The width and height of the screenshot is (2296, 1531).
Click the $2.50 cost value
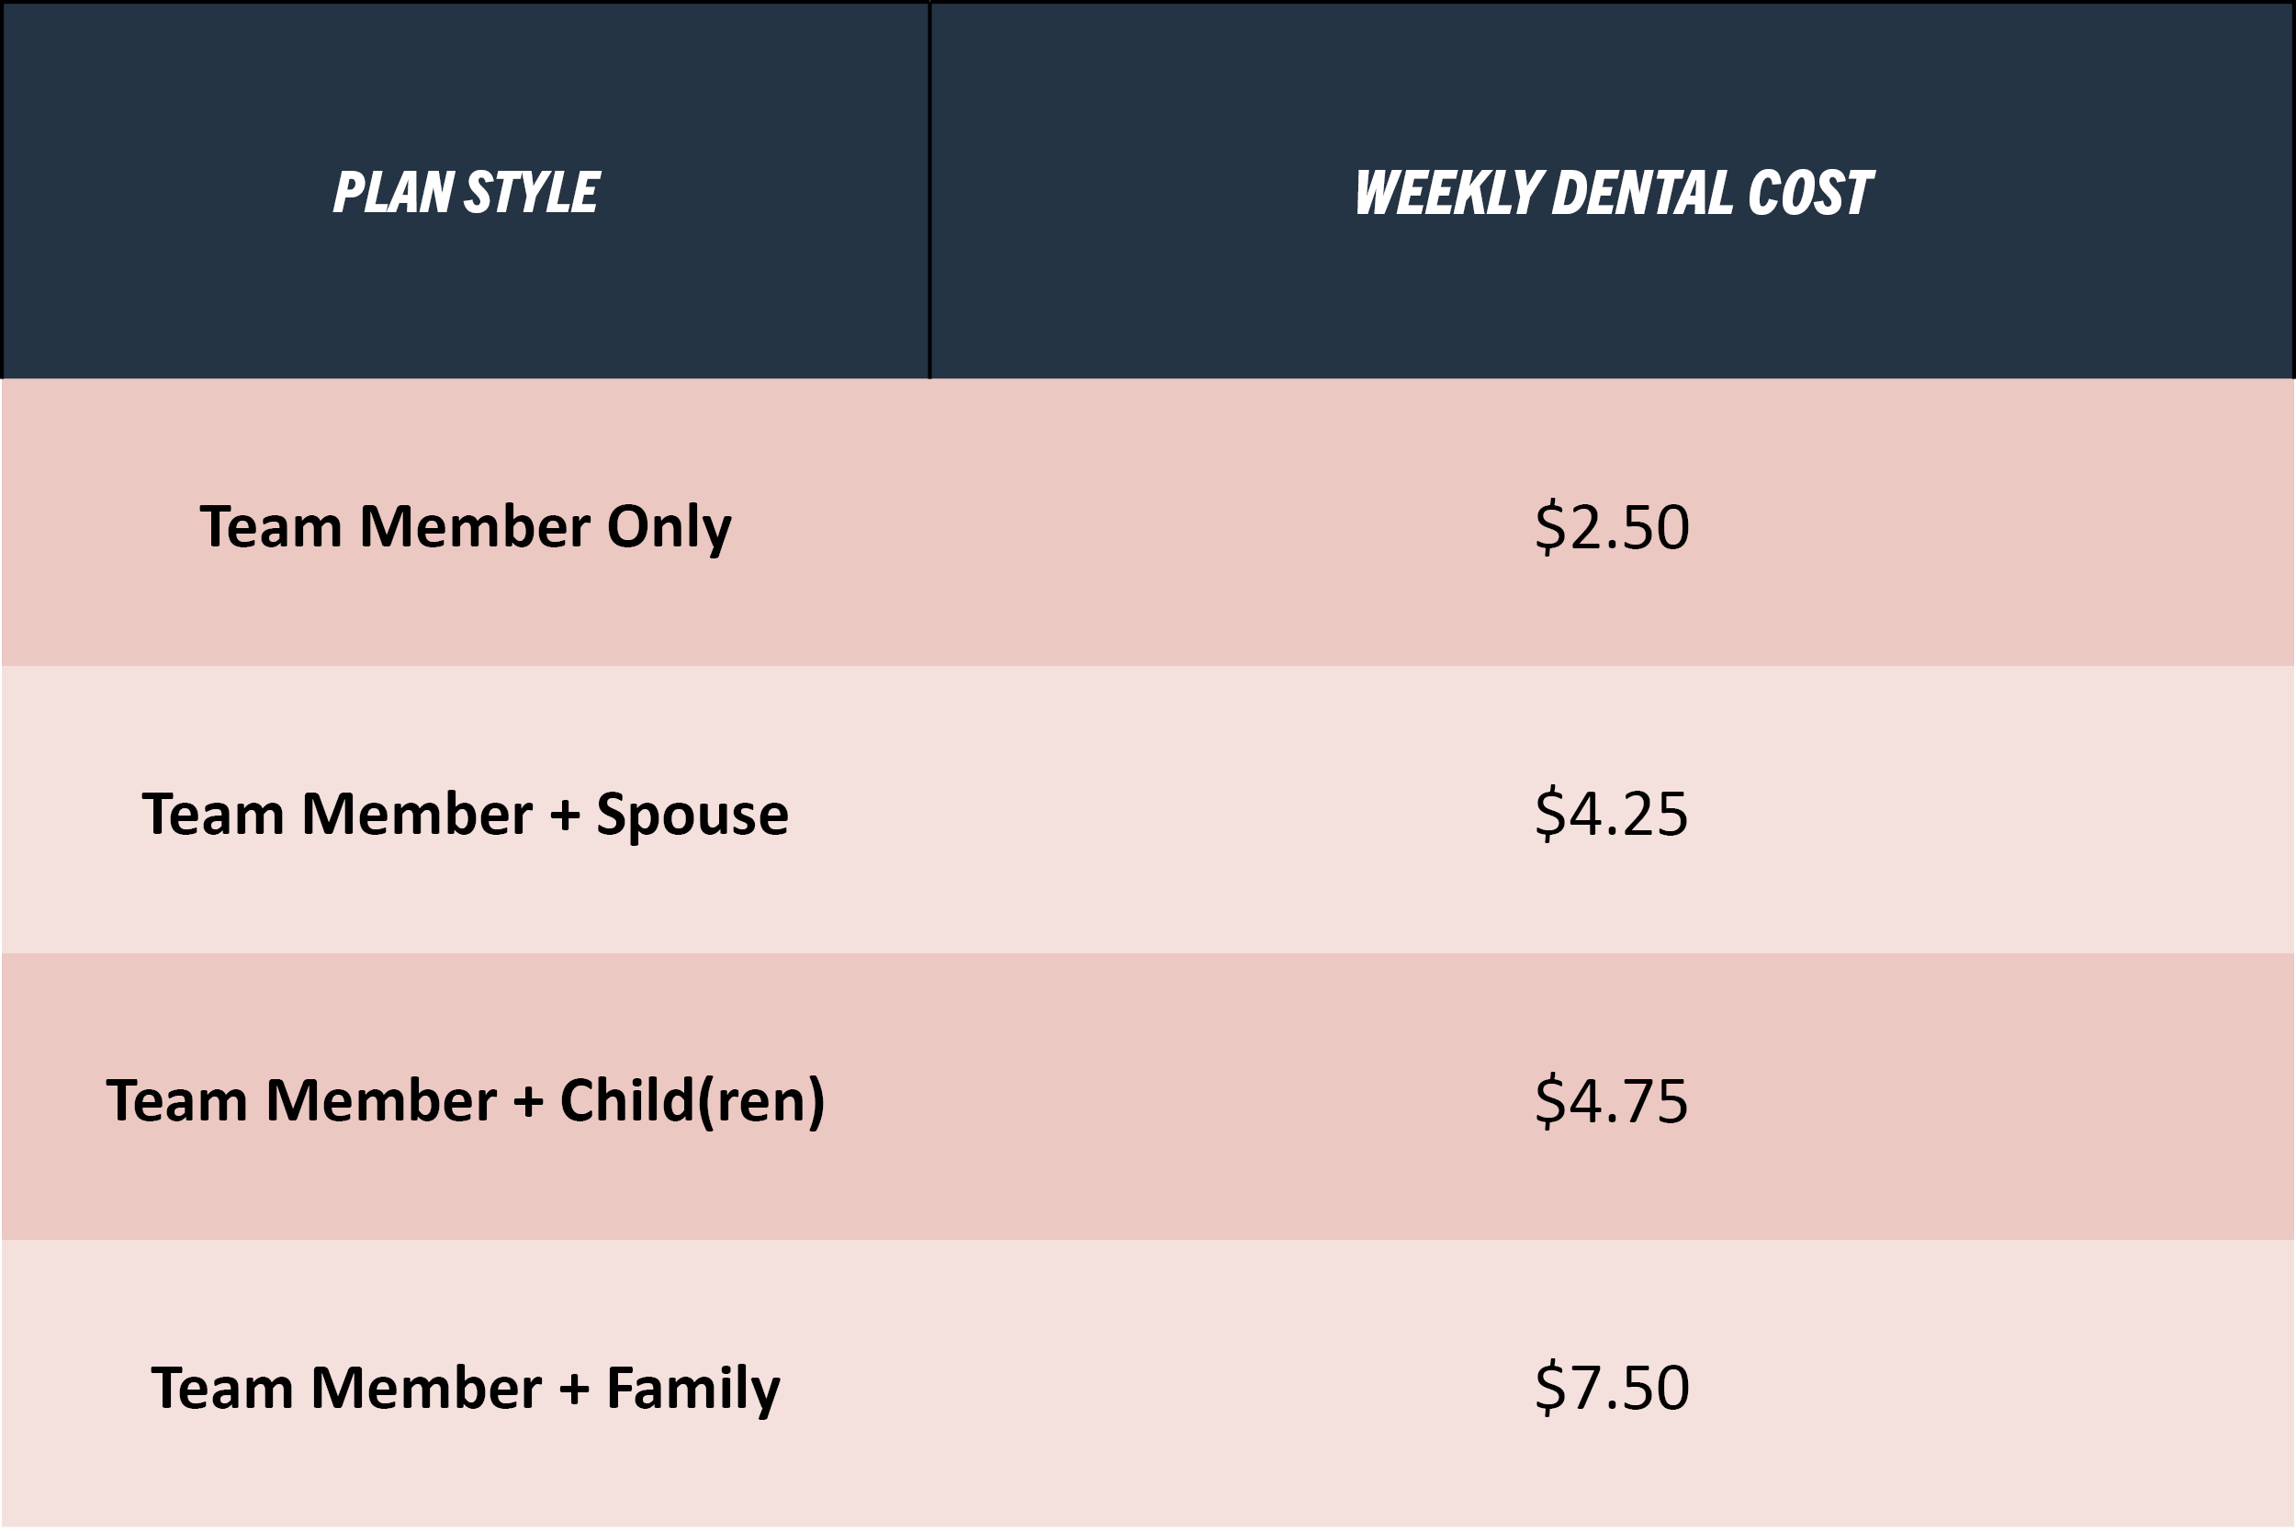click(1612, 527)
